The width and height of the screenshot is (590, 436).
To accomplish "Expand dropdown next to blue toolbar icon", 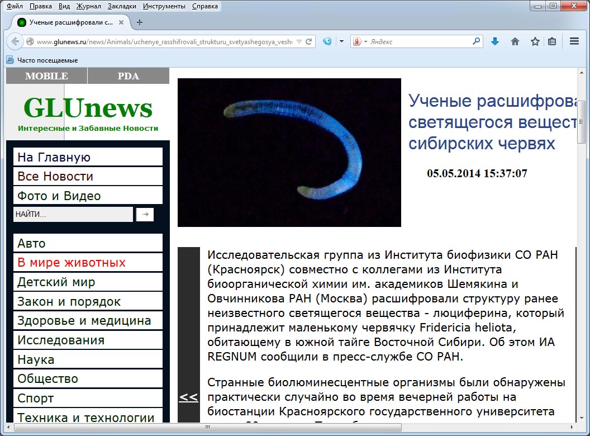I will (341, 41).
